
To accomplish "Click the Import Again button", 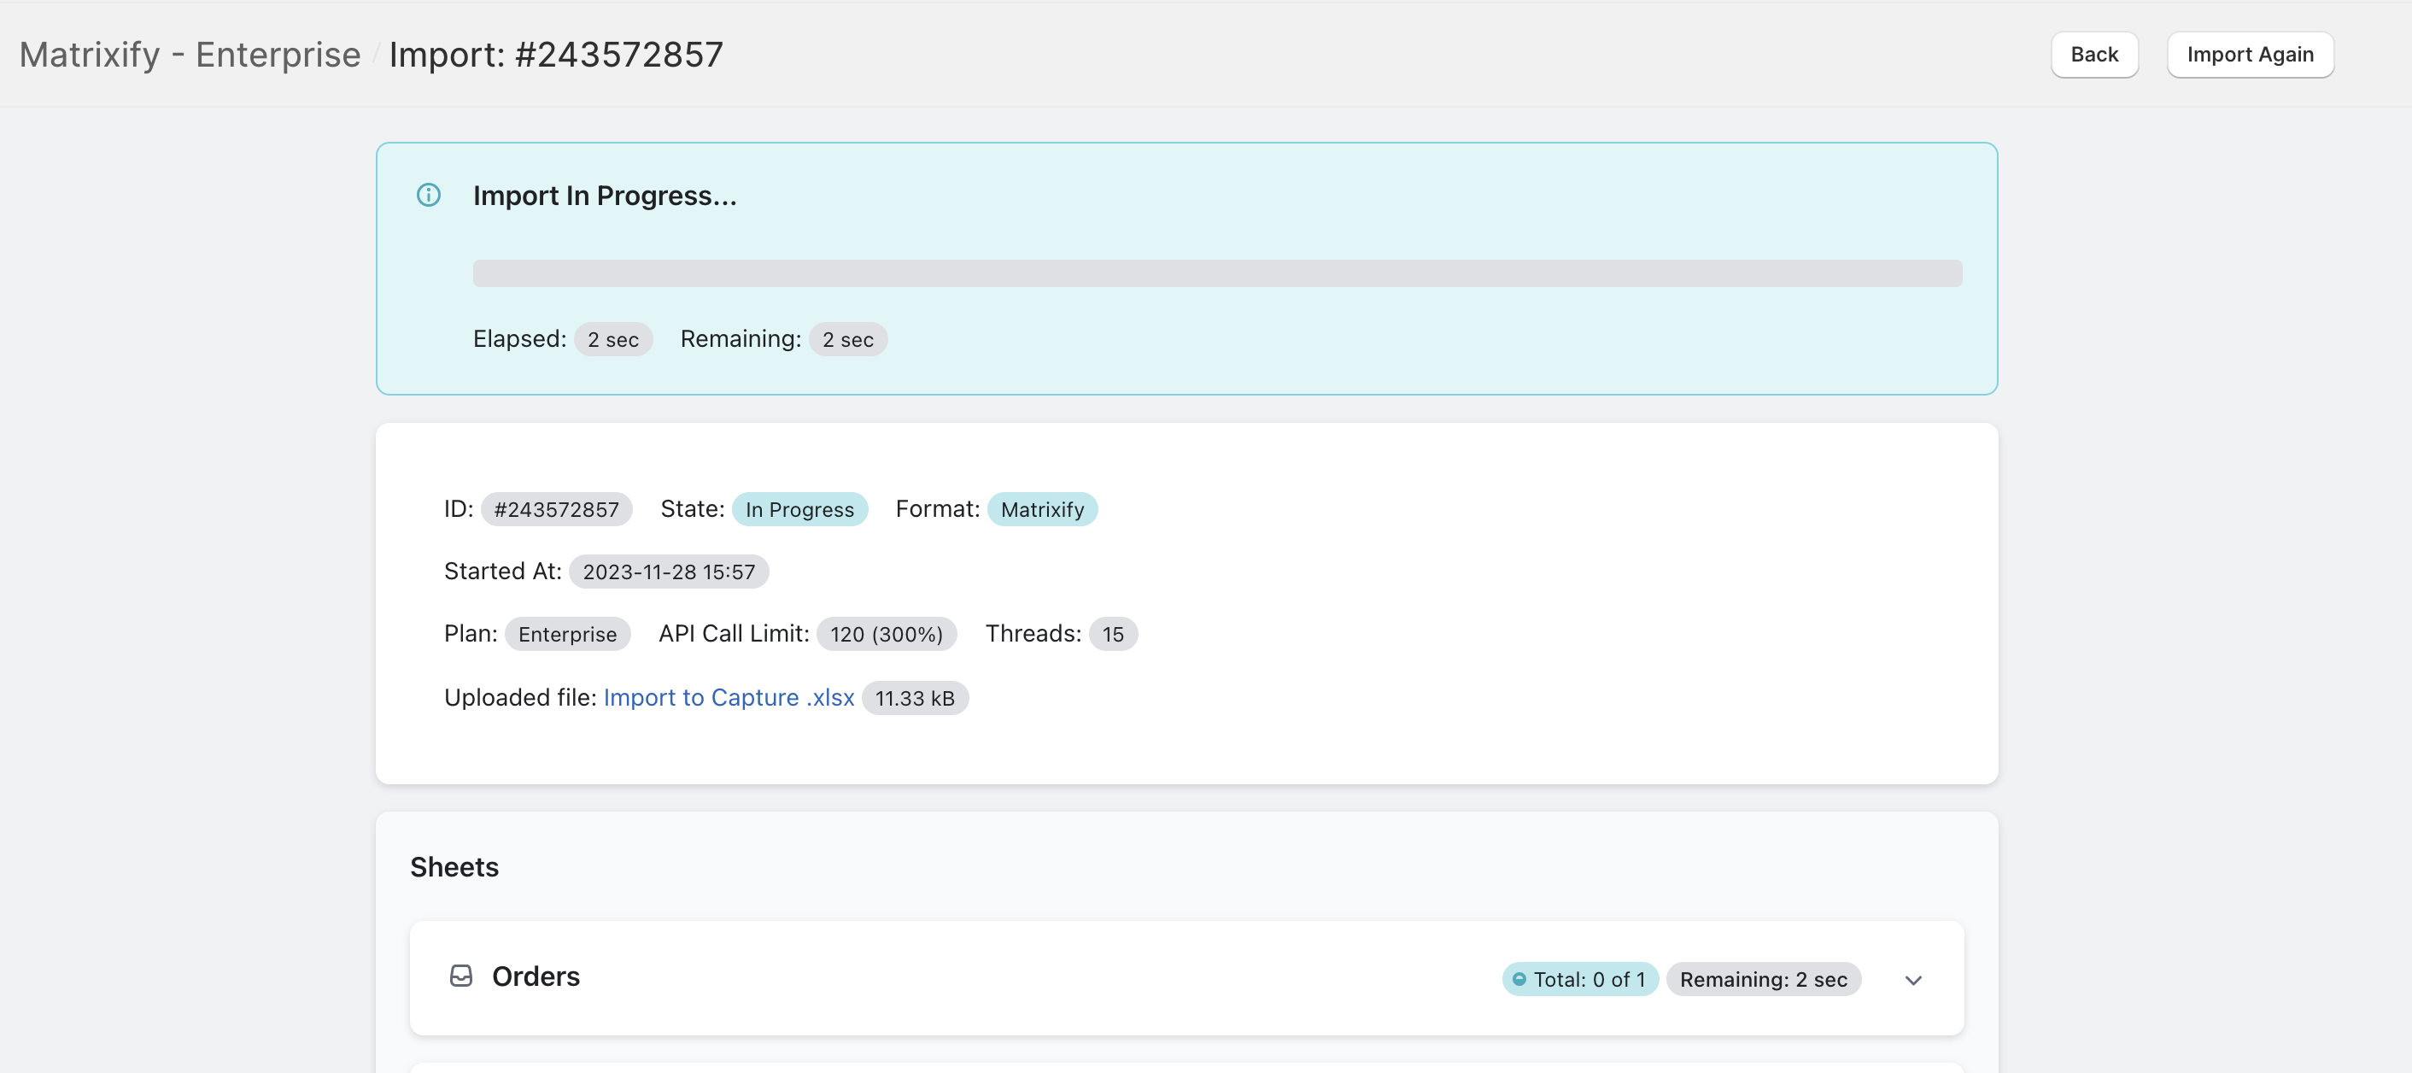I will (2250, 55).
